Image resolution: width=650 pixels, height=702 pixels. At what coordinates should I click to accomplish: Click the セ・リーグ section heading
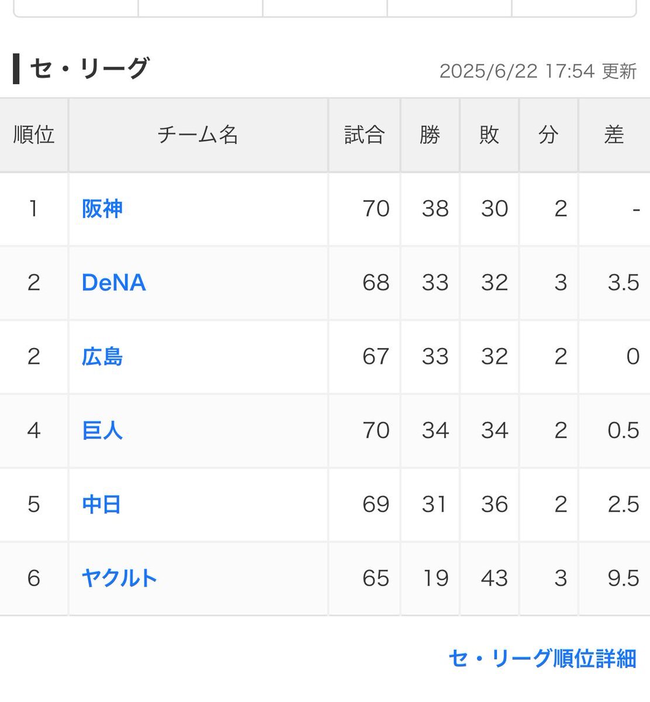tap(89, 68)
